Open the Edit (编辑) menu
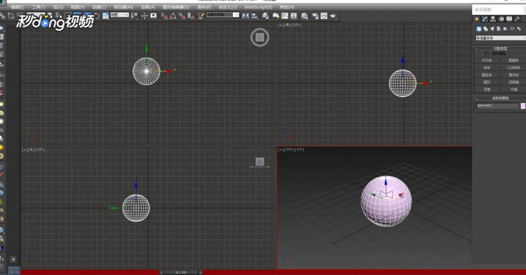The image size is (526, 275). click(18, 7)
